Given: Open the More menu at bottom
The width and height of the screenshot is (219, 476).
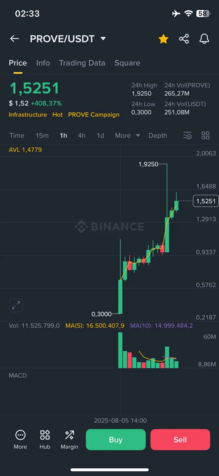Looking at the screenshot, I should 20,440.
